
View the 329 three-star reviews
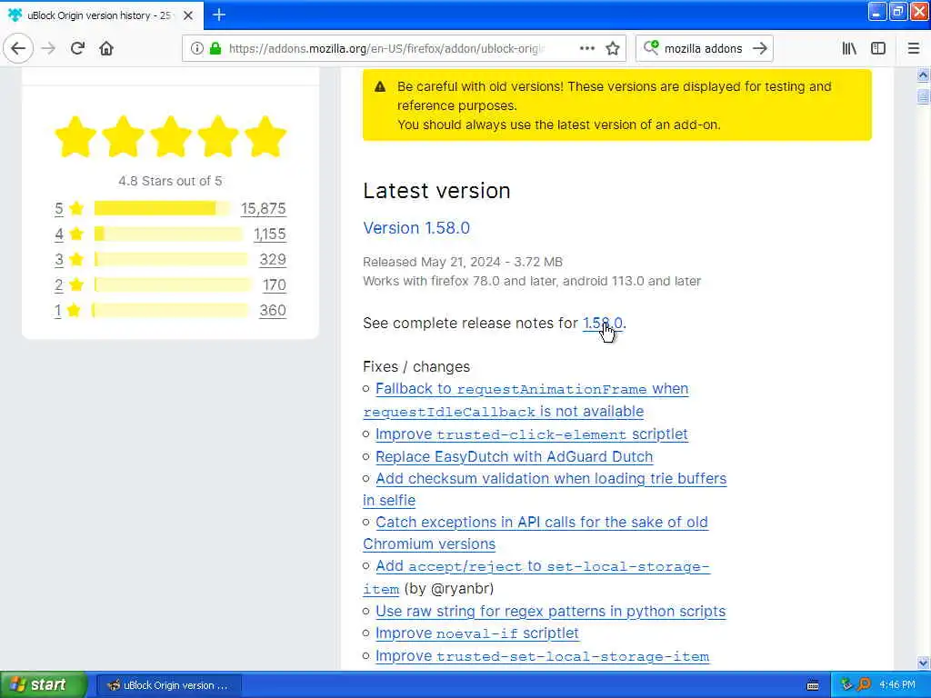coord(273,259)
